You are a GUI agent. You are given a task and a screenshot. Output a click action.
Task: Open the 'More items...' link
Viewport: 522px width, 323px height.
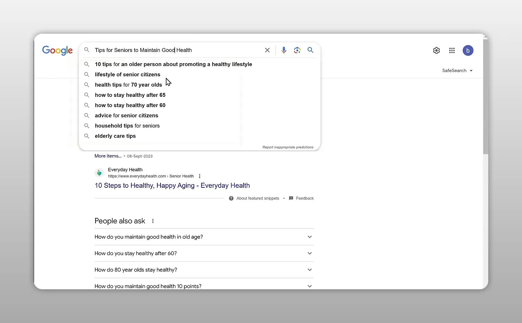(x=108, y=156)
